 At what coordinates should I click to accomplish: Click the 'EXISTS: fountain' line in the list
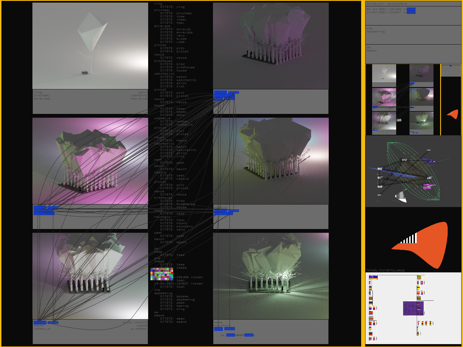coord(176,226)
